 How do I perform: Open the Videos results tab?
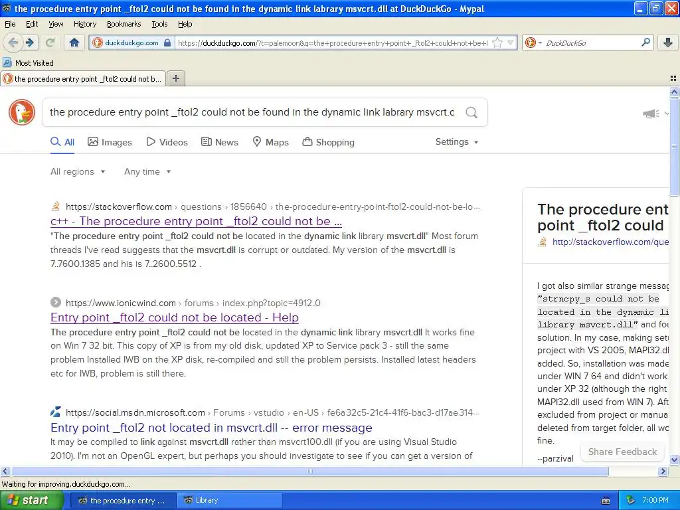(167, 142)
